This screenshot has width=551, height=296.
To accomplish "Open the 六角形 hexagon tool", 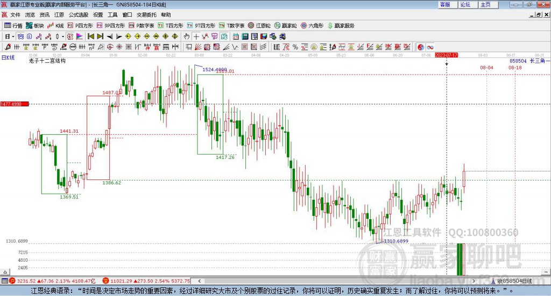I will [312, 26].
